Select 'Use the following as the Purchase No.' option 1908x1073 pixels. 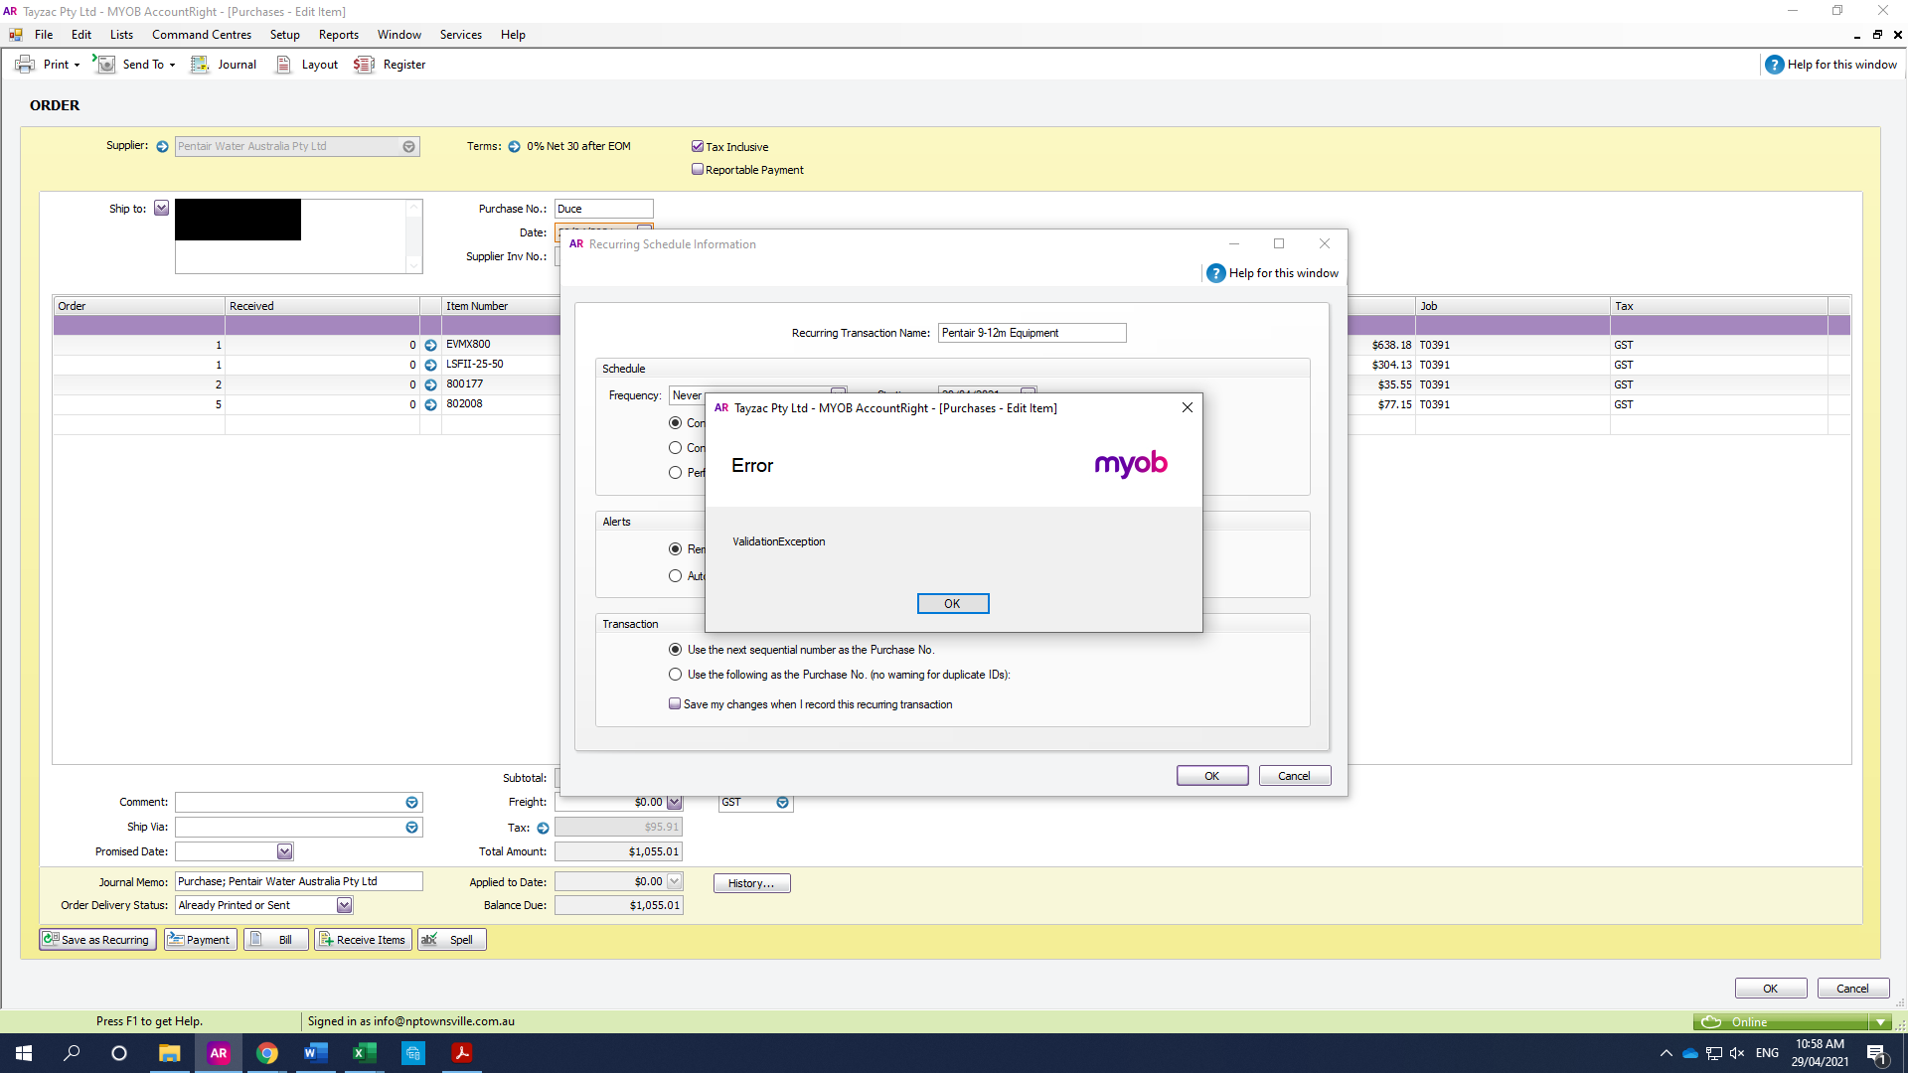coord(676,674)
